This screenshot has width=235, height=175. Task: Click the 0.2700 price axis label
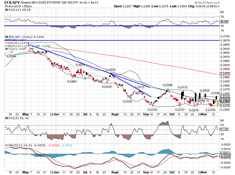coord(225,36)
